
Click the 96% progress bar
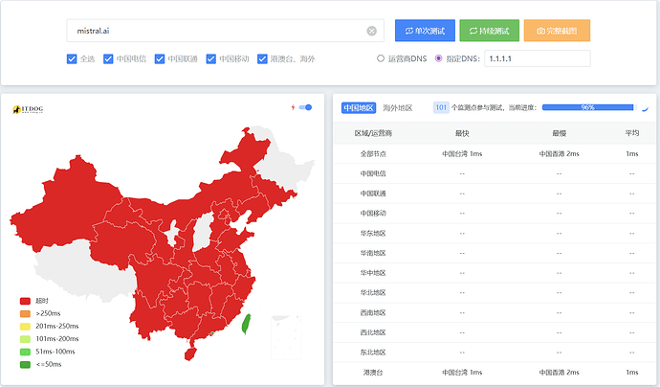(589, 107)
